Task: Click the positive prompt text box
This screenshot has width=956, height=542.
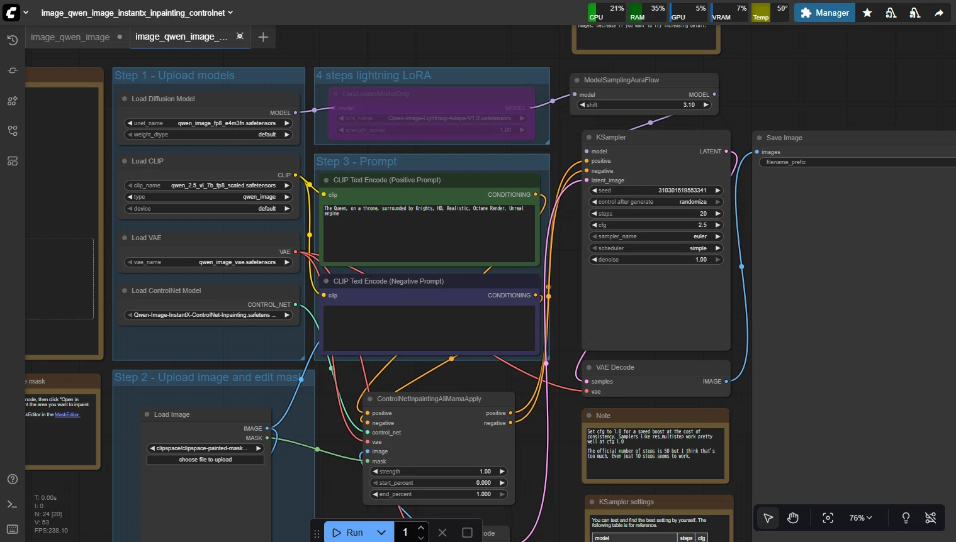Action: (x=429, y=232)
